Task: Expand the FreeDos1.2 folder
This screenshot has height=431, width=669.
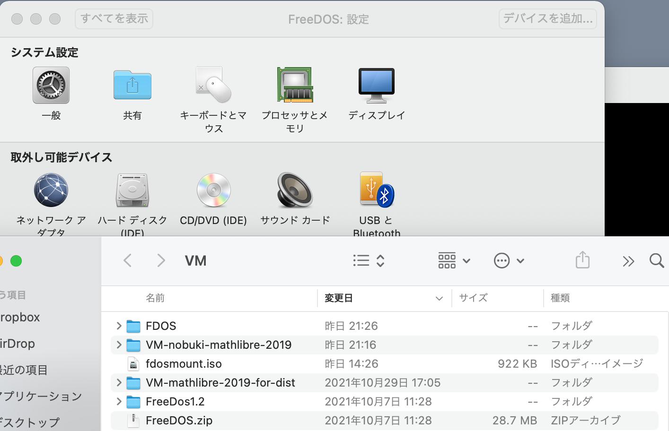Action: (119, 402)
